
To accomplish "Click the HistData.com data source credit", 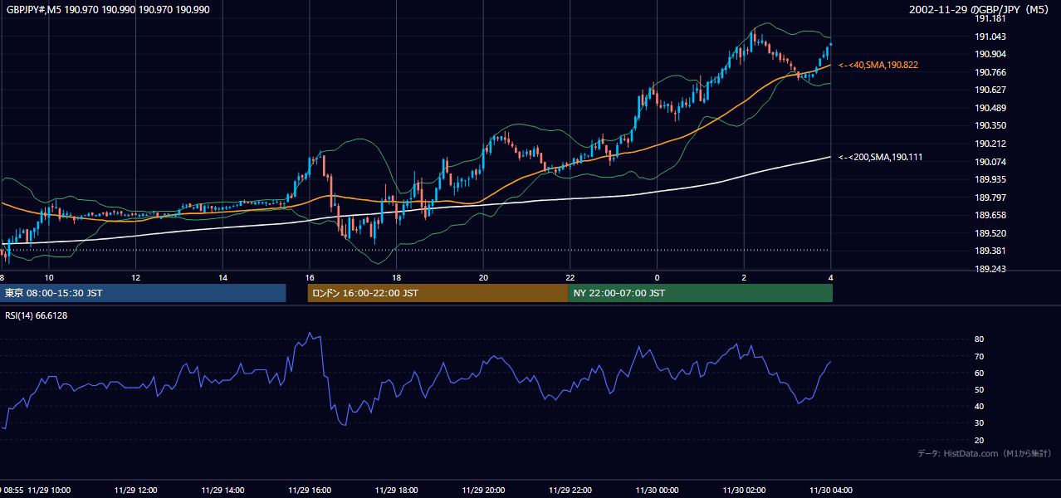I will tap(985, 453).
